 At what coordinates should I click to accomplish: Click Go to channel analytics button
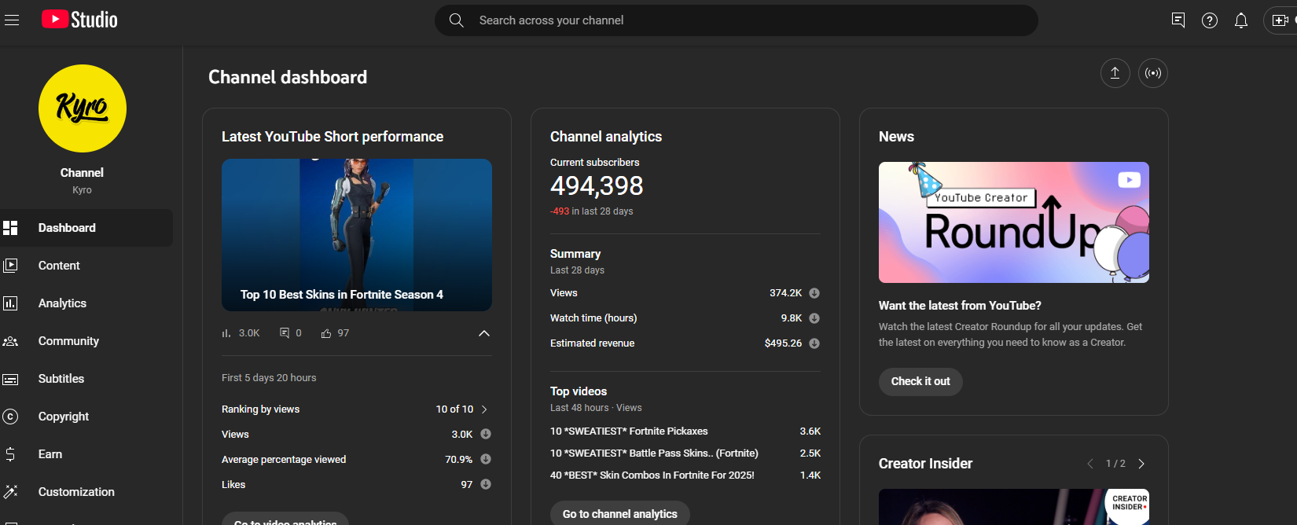[619, 514]
